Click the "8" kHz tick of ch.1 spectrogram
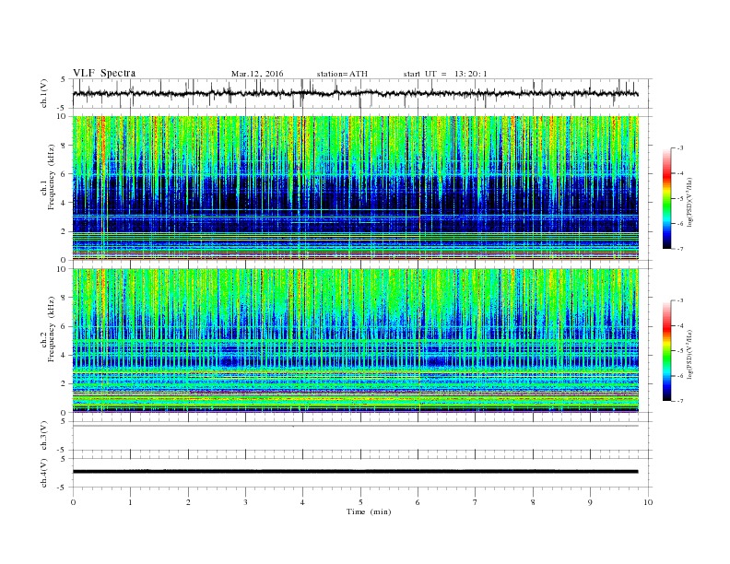The height and width of the screenshot is (564, 730). 65,146
